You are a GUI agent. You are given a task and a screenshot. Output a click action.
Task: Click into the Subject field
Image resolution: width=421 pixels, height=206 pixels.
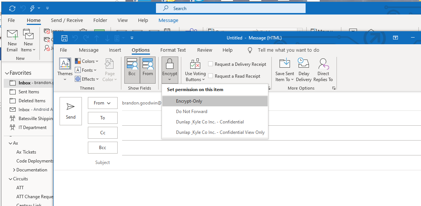[x=271, y=162]
